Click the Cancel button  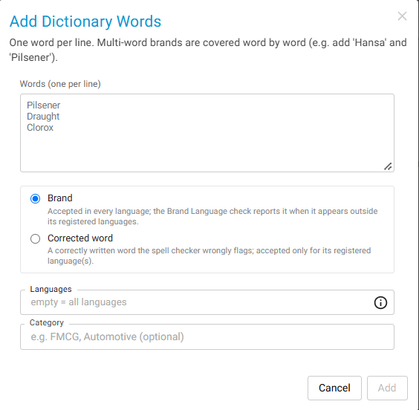(x=334, y=388)
